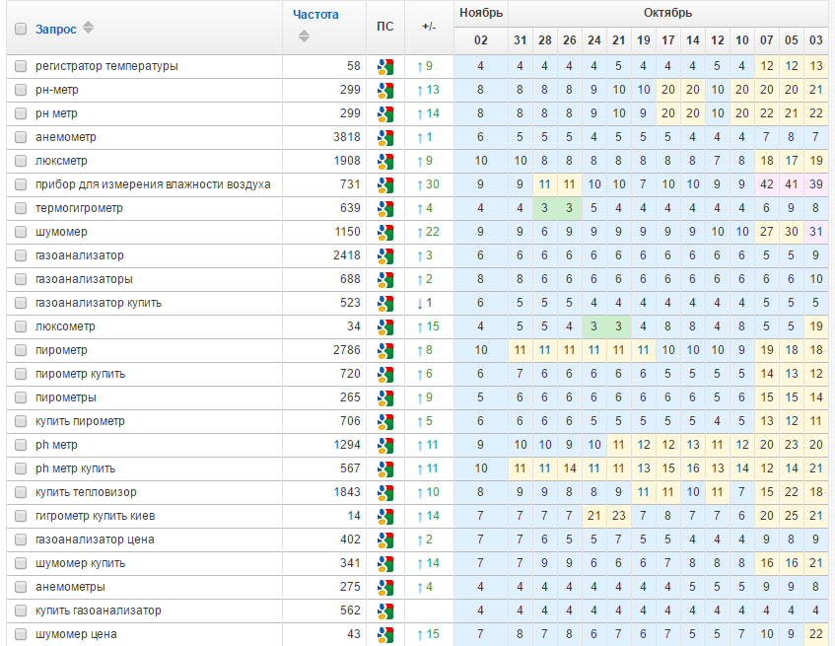This screenshot has width=835, height=646.
Task: Click Google icon in пирометр row
Action: (x=385, y=350)
